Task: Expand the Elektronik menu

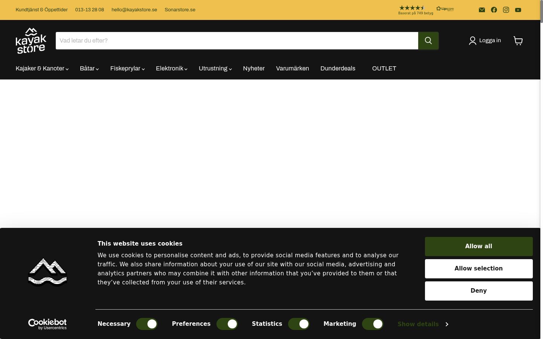Action: pyautogui.click(x=172, y=69)
